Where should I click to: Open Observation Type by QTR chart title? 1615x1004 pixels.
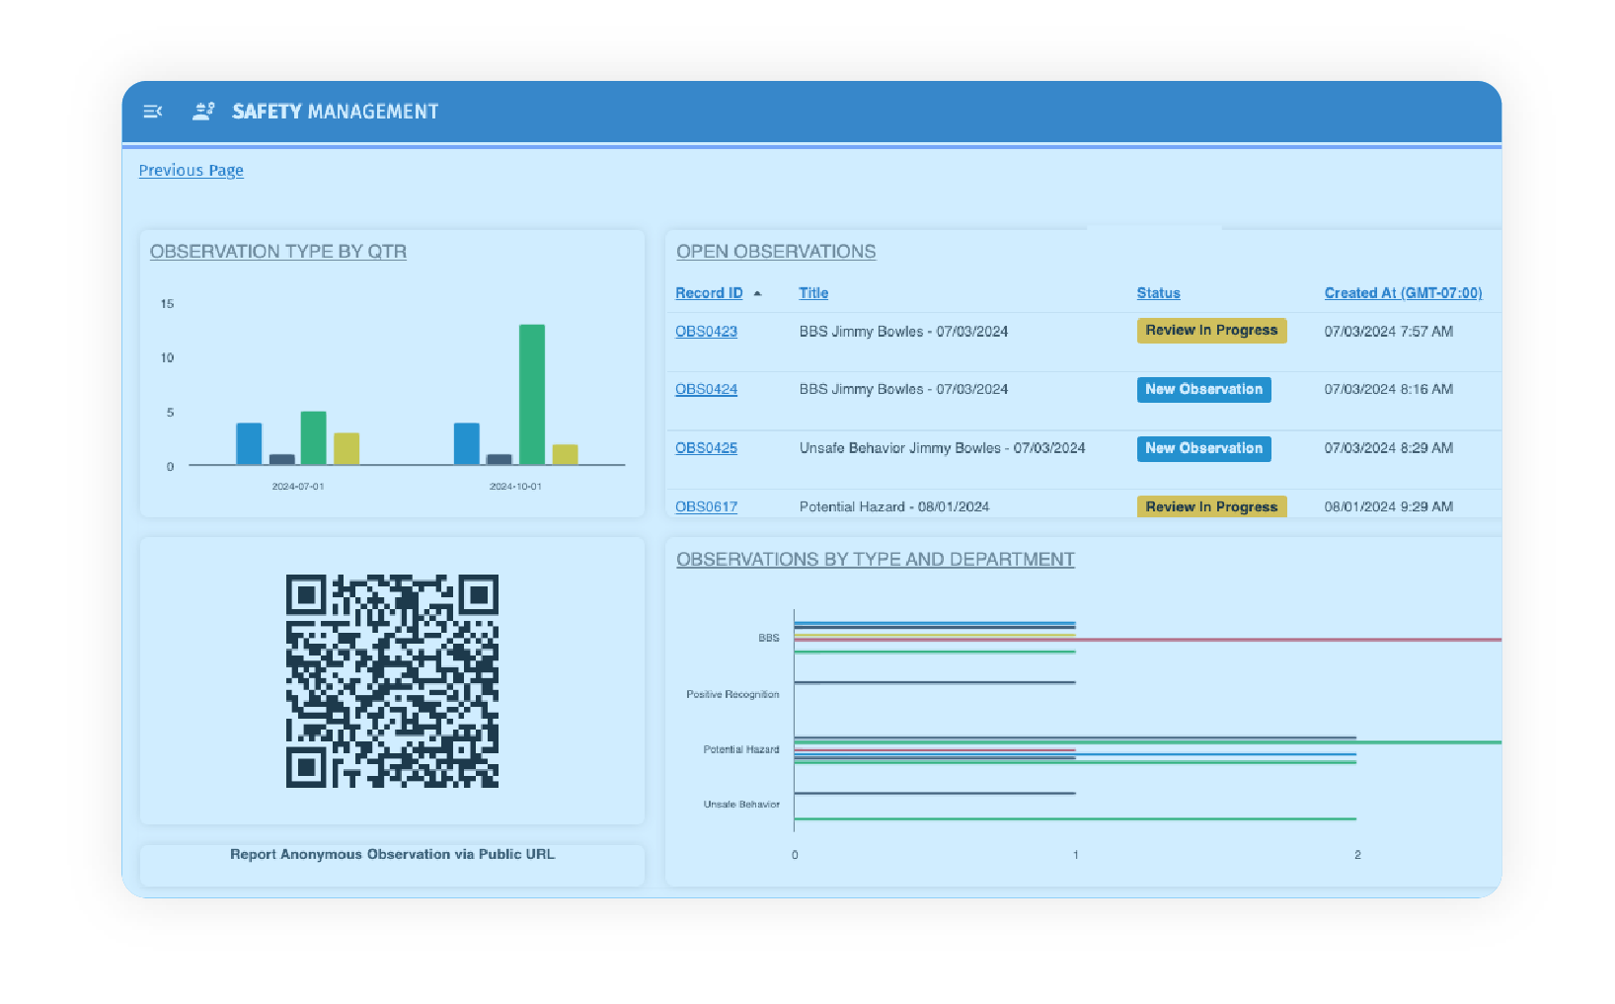(x=277, y=252)
